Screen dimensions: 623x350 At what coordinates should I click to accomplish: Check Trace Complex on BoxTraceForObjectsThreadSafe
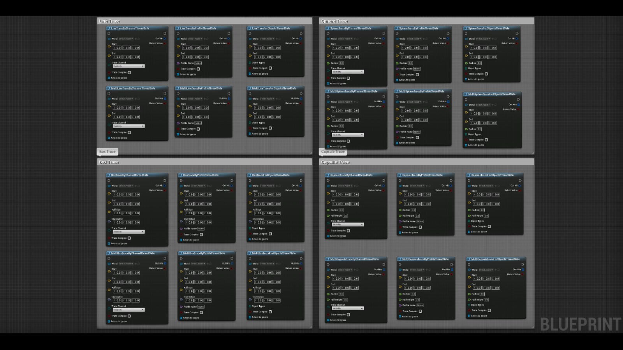(271, 234)
